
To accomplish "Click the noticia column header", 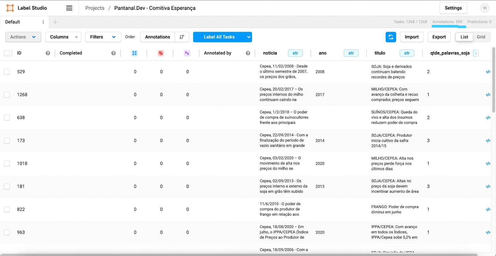I will [270, 53].
